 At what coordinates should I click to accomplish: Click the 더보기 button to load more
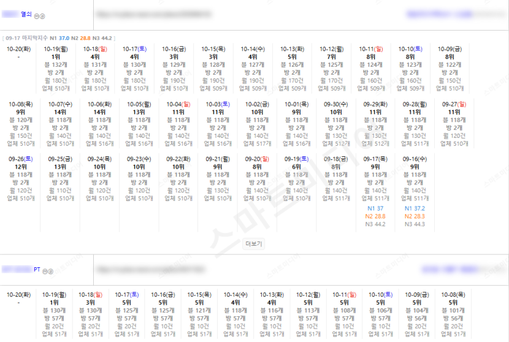253,244
